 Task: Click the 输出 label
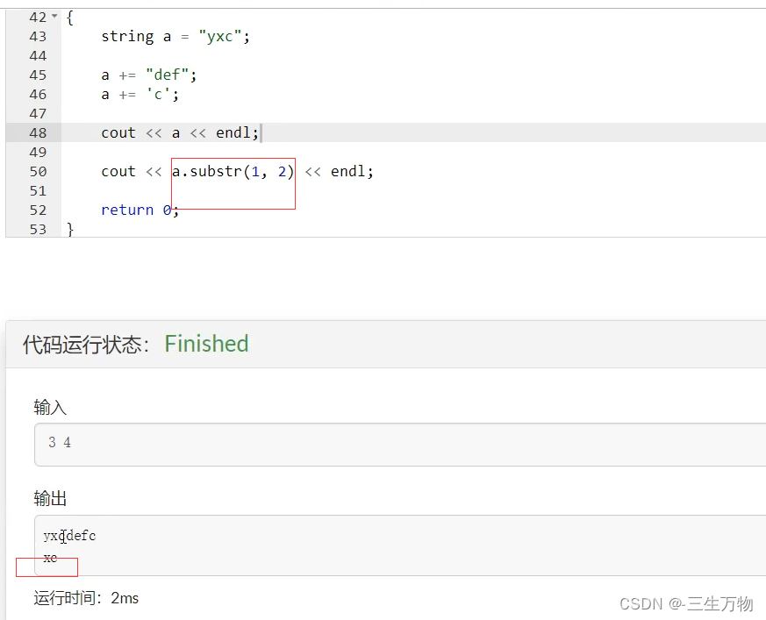[50, 498]
